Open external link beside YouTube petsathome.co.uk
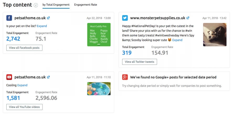Viewport: 232px width, 115px height. tap(48, 77)
